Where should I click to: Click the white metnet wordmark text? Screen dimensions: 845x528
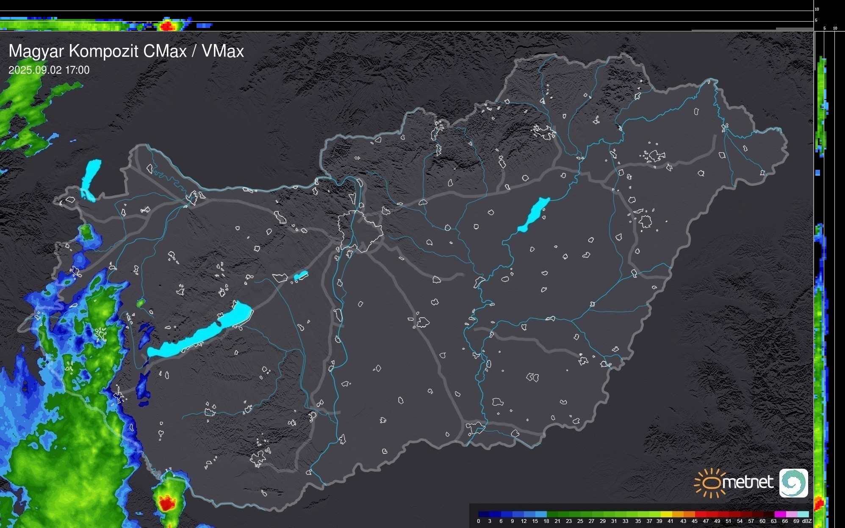point(748,483)
